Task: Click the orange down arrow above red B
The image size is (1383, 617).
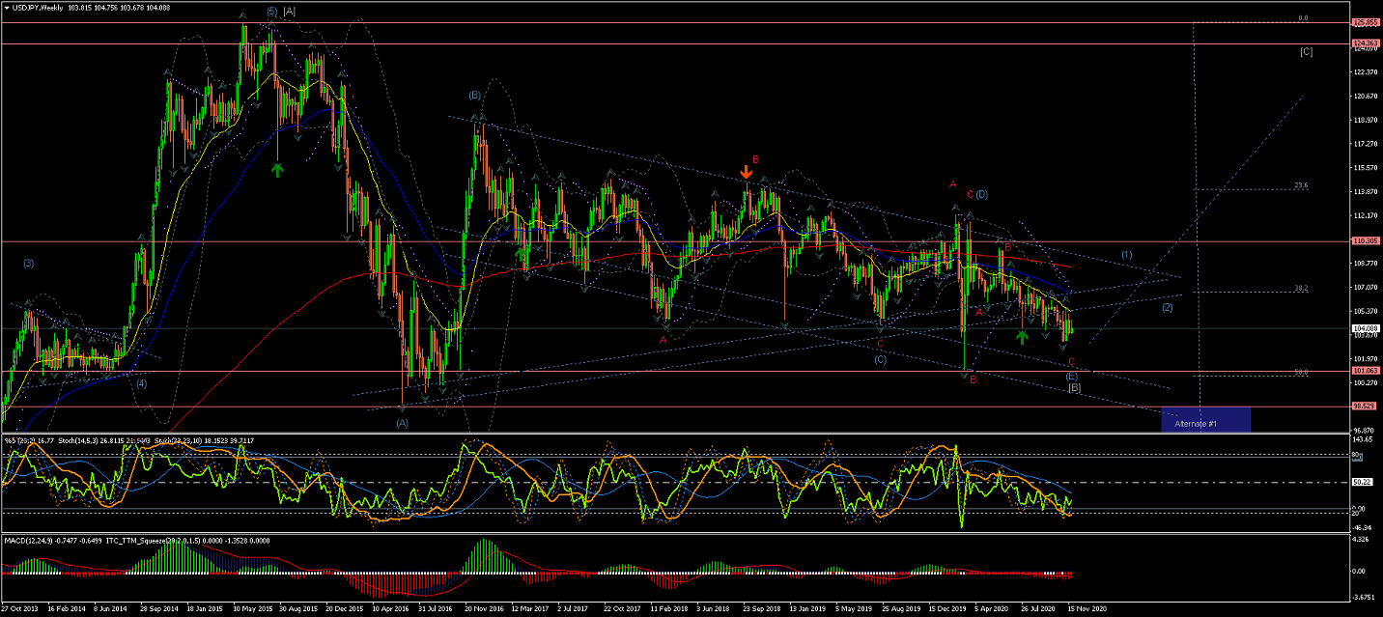Action: coord(747,172)
